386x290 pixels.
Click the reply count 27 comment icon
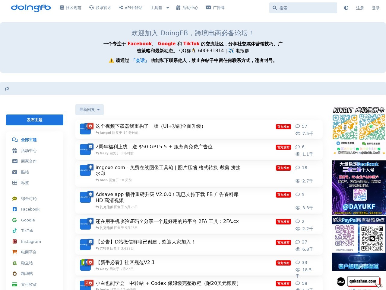(x=298, y=242)
